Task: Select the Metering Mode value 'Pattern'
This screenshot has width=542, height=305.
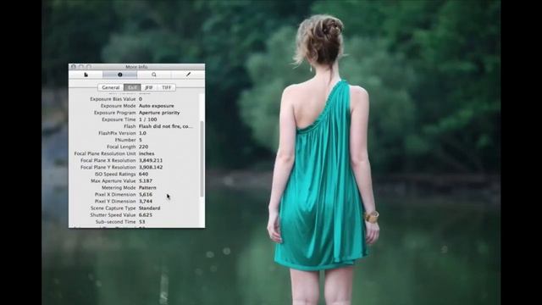Action: pos(147,187)
